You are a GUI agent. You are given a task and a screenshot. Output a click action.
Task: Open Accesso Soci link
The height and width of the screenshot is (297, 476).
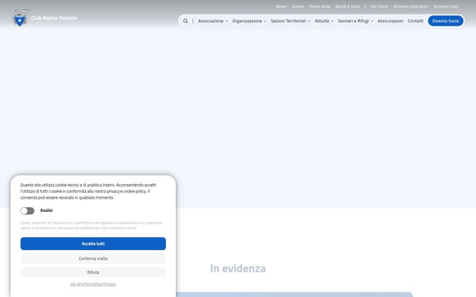click(446, 7)
